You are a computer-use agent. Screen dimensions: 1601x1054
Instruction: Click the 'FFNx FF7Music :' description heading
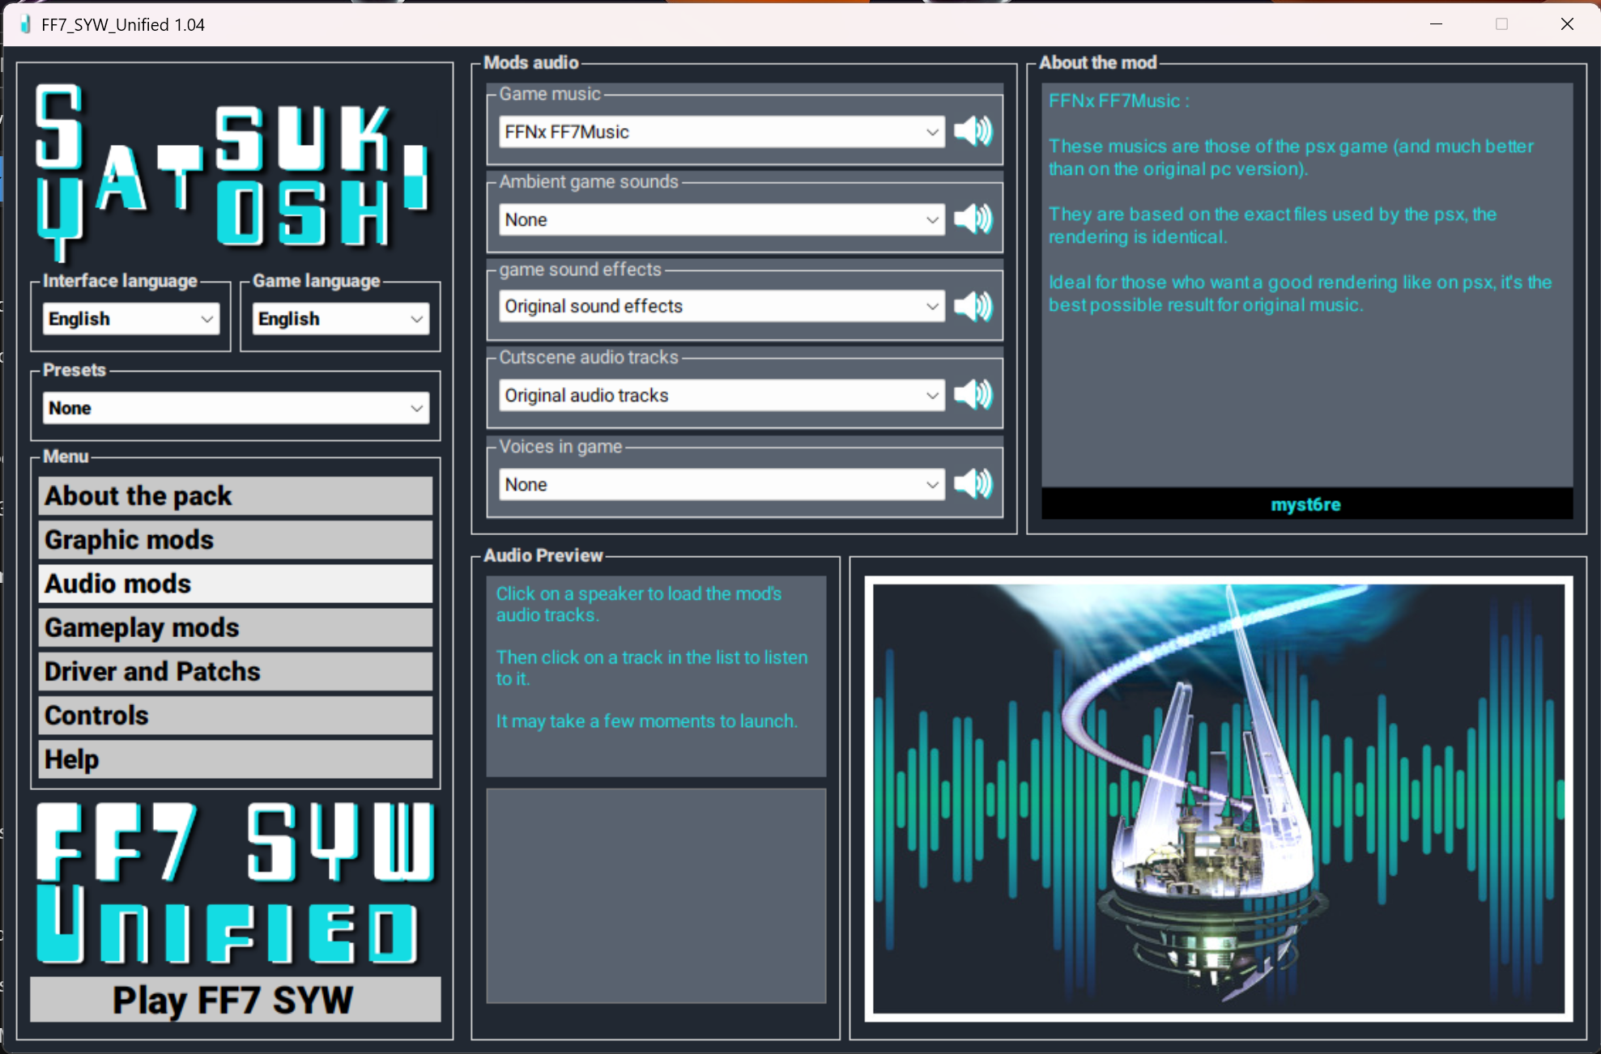click(x=1119, y=101)
